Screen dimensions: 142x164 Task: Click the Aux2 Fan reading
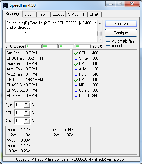coord(22,74)
